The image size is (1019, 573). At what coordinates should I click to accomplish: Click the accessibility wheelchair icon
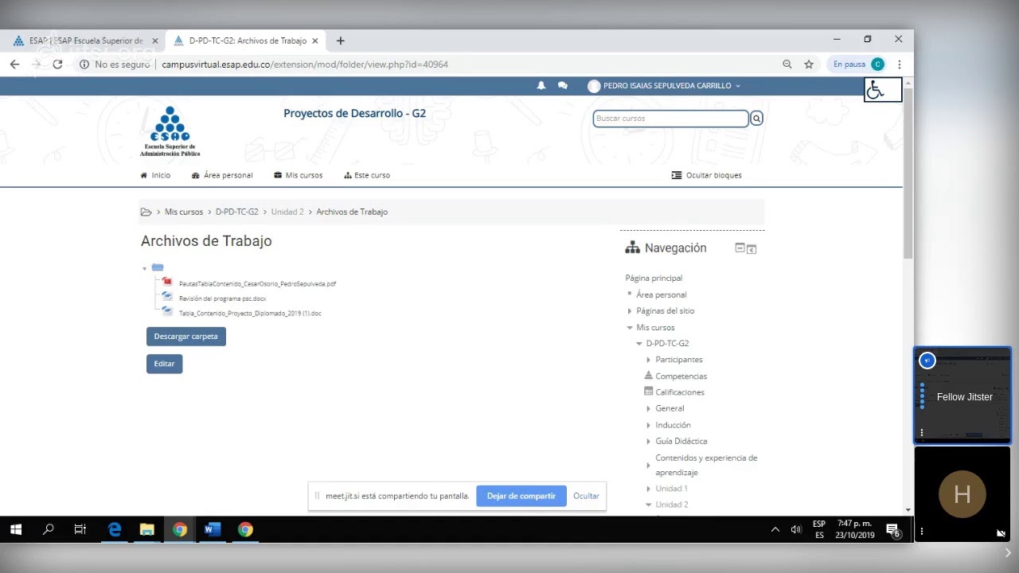coord(883,90)
